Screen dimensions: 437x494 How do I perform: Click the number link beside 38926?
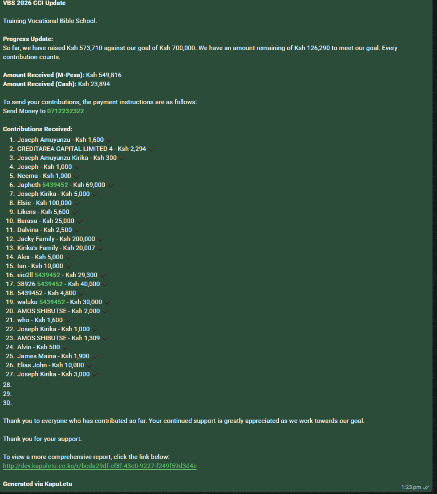(x=50, y=284)
